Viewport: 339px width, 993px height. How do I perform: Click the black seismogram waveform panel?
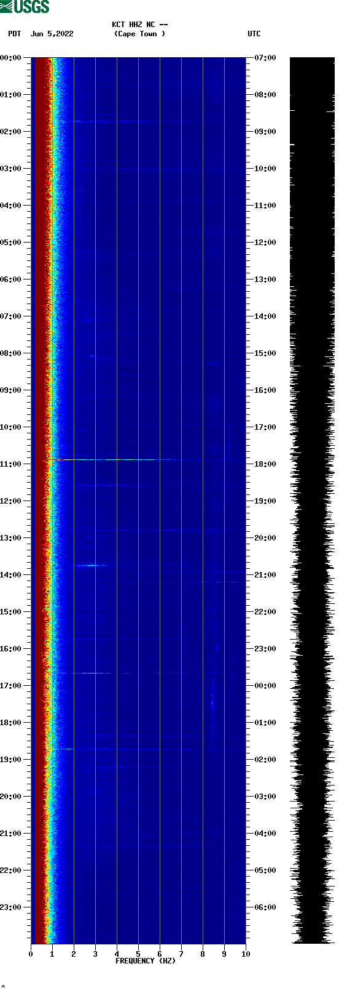[313, 500]
